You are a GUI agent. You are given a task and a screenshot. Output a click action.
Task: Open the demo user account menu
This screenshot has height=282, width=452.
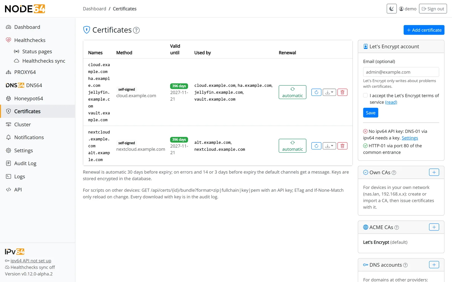408,9
